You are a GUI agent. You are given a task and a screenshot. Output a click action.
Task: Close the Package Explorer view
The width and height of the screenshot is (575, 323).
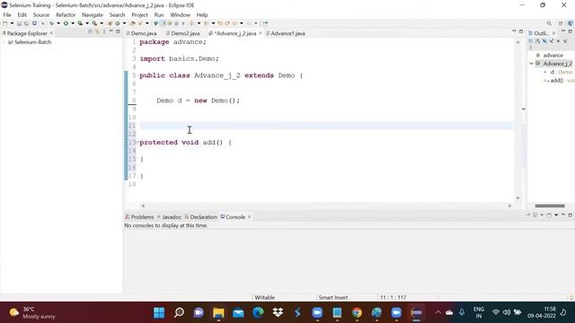[51, 33]
